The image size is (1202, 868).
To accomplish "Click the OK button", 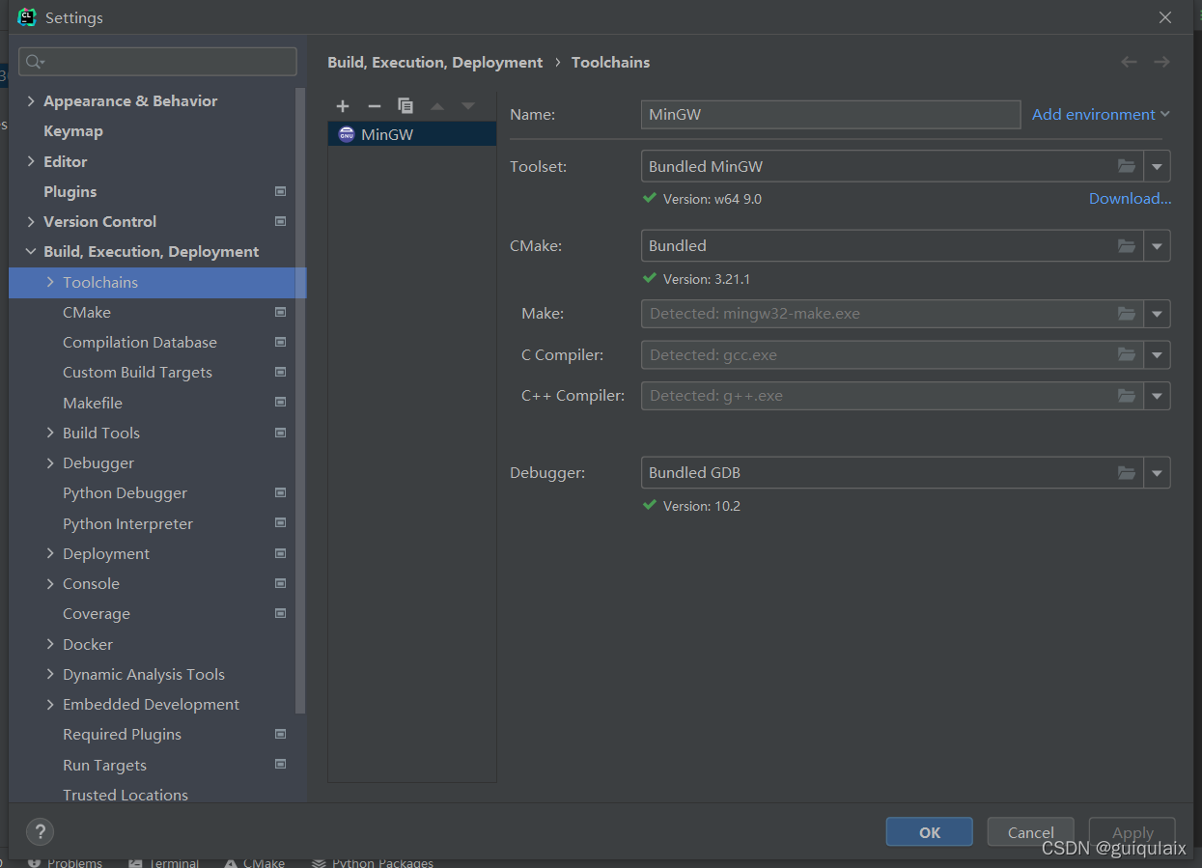I will 930,832.
